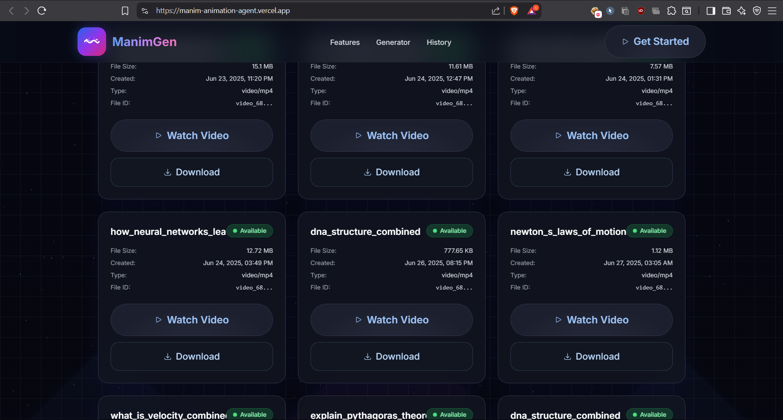Click the Jun 23, 2025, 11:20 PM date
Screen dimensions: 783x420
click(x=239, y=79)
